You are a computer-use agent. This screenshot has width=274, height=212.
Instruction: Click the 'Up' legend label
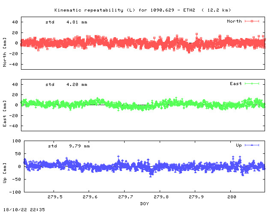coord(239,145)
